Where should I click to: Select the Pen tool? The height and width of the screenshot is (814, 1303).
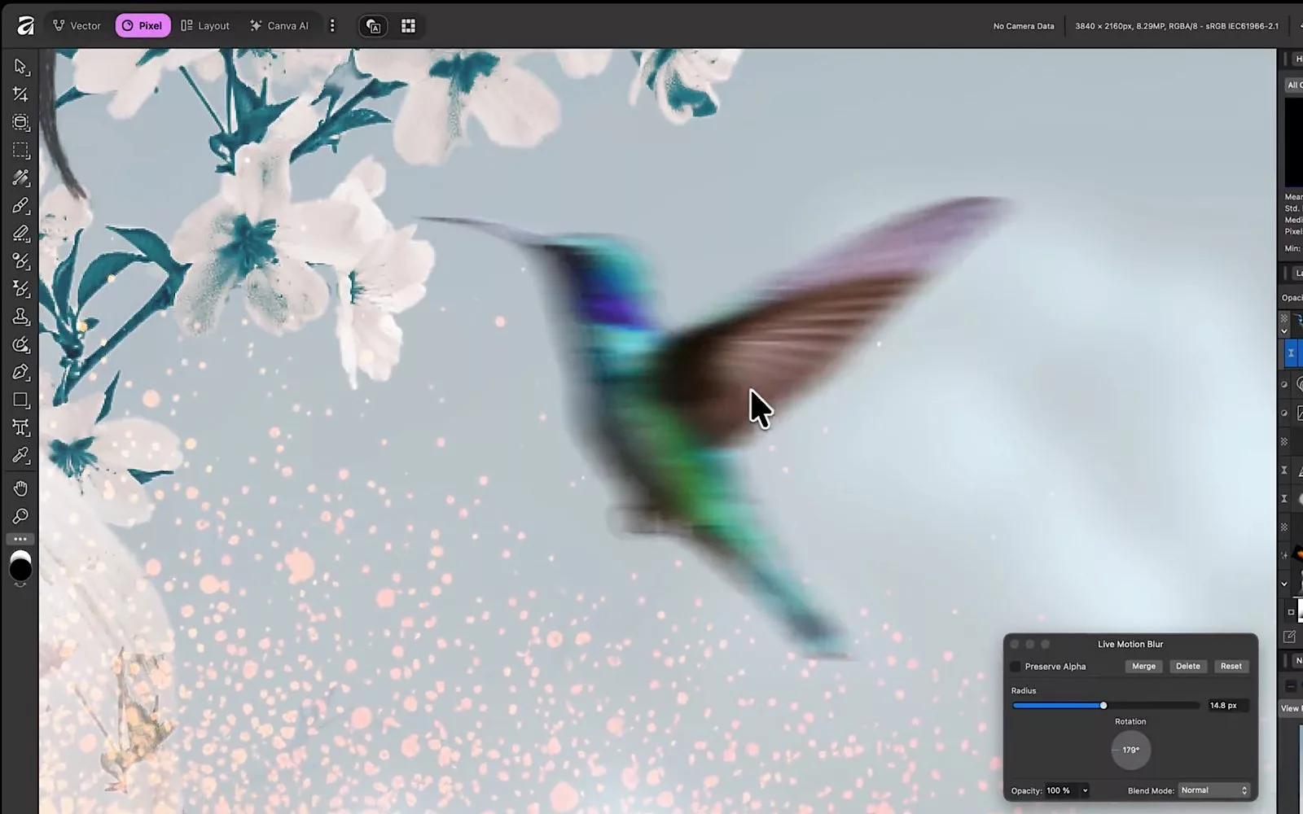[x=21, y=372]
